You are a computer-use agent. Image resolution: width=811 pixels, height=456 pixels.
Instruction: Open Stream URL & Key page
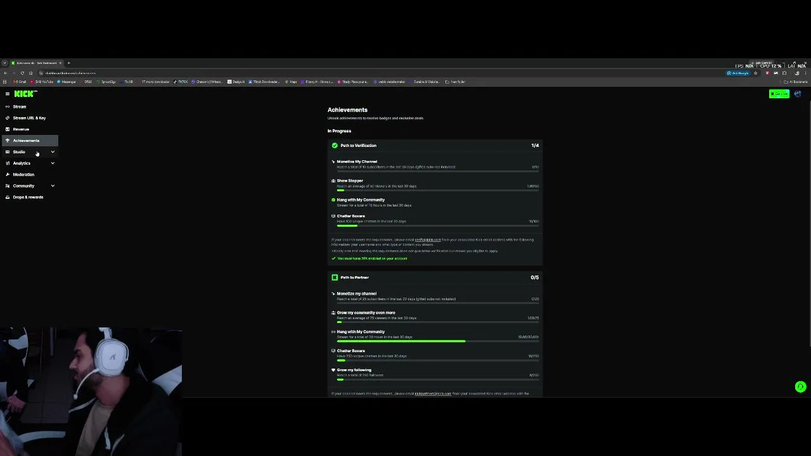tap(30, 118)
